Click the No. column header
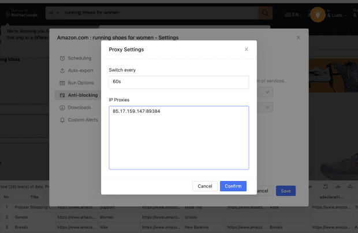 coord(6,197)
